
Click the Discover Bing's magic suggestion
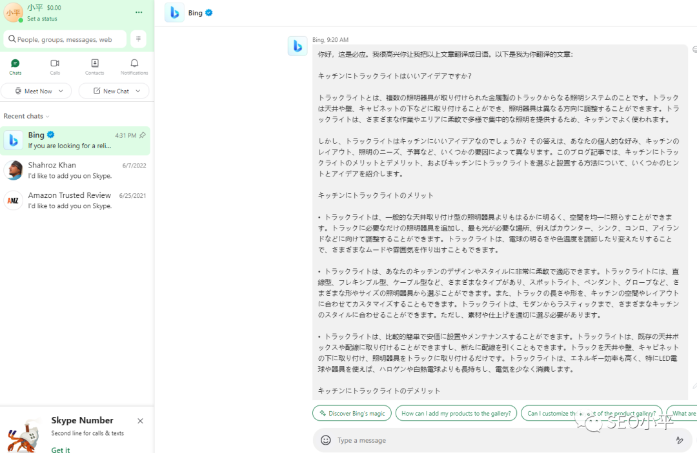352,413
